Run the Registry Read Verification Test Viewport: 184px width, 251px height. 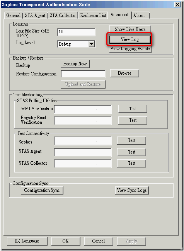click(x=133, y=120)
